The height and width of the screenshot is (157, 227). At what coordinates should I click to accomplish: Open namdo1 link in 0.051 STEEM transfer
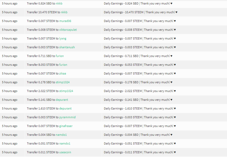coord(65,143)
